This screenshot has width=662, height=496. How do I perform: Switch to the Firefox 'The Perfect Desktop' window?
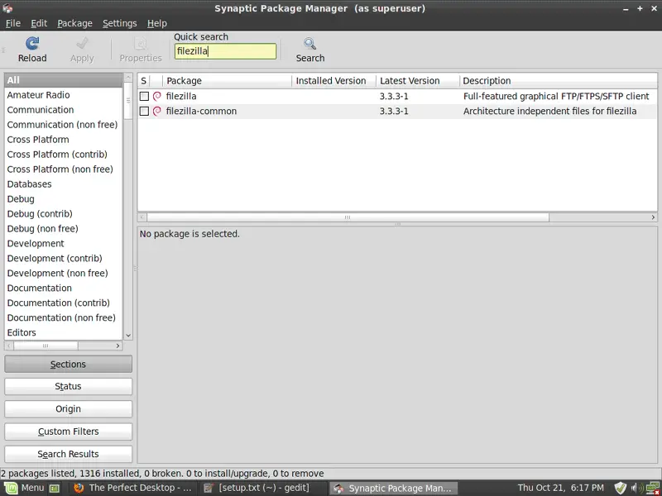point(132,488)
